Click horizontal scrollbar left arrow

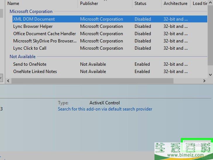click(x=8, y=81)
